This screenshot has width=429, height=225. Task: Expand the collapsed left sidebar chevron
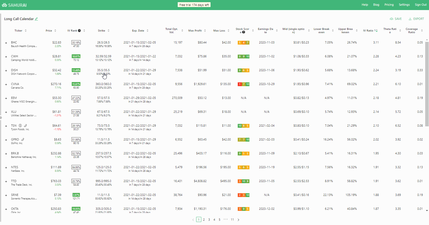coord(1,118)
